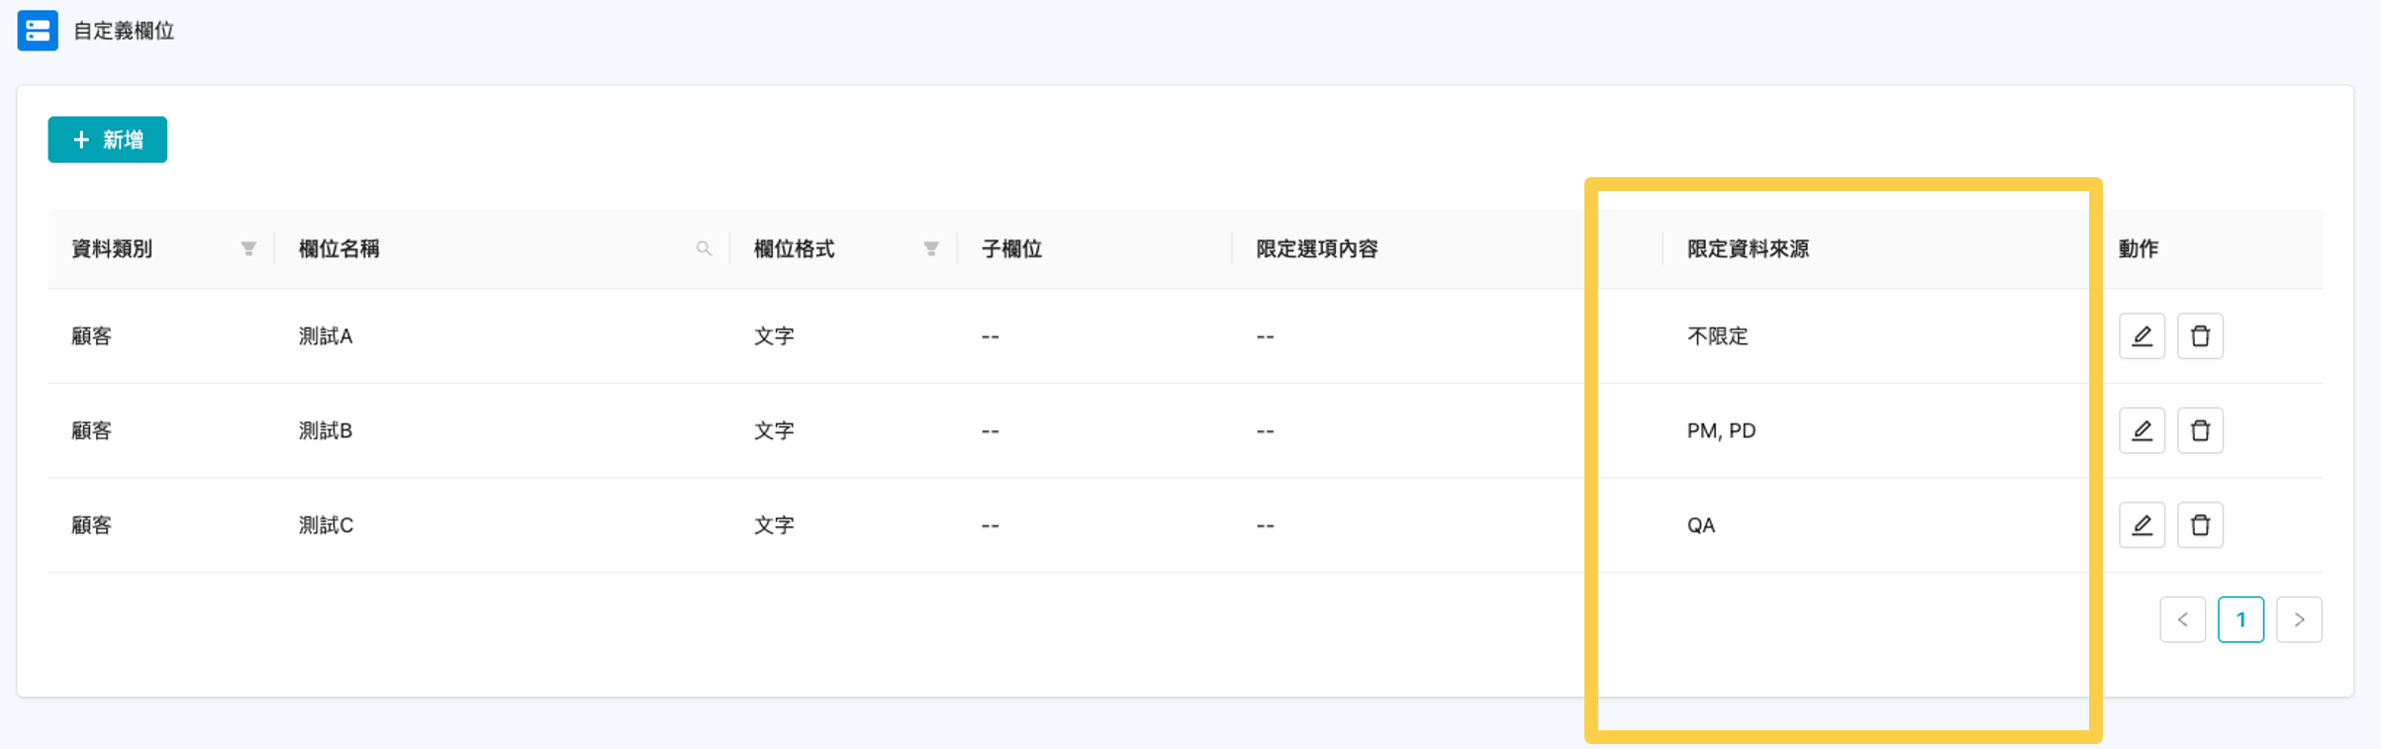
Task: Open the filter for 資料類別 column
Action: (x=247, y=249)
